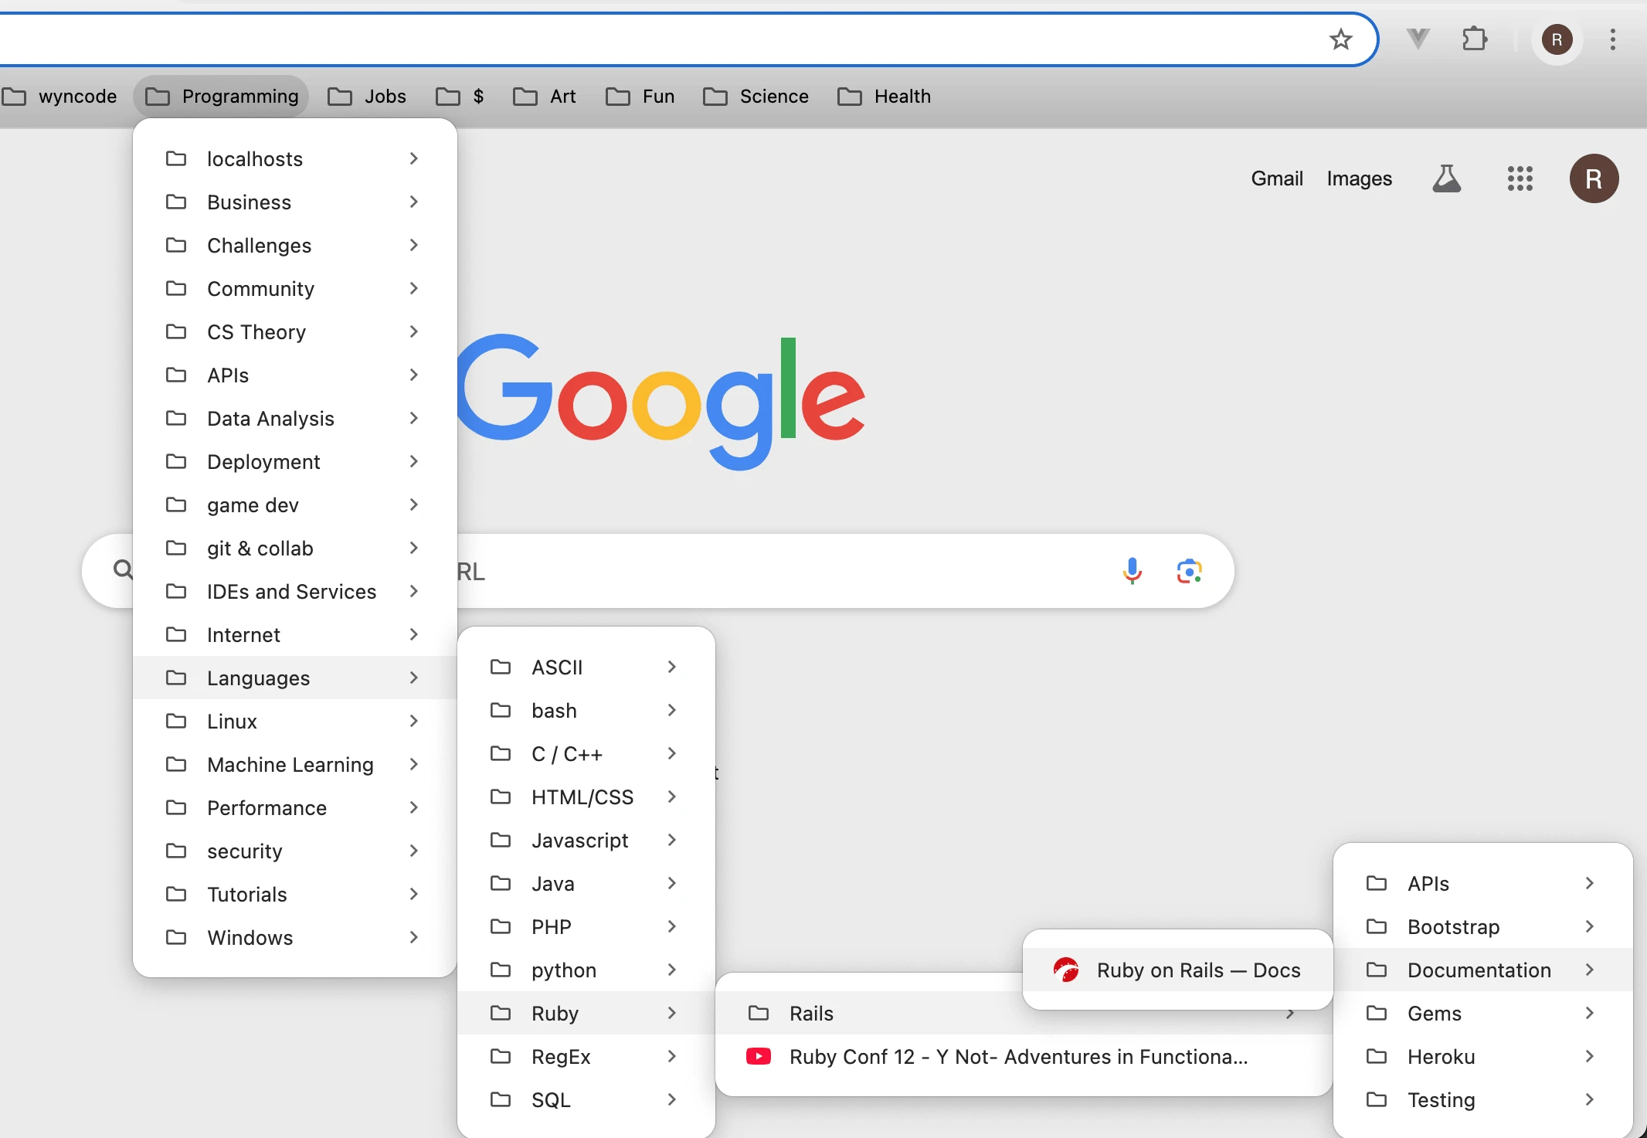Bookmark this page with star icon
The image size is (1647, 1138).
(x=1341, y=39)
